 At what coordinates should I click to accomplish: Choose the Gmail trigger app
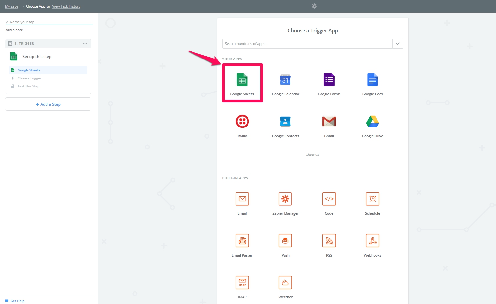(x=329, y=122)
